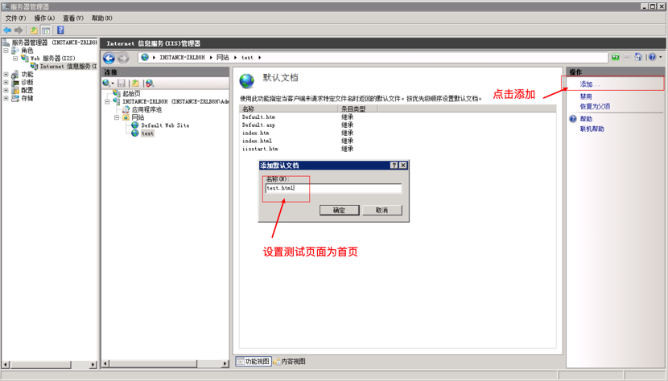Click the 取消 button in the dialog
The image size is (668, 381).
[x=381, y=211]
